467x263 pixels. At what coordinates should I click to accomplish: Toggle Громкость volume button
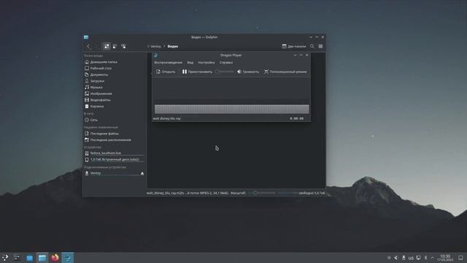[248, 72]
